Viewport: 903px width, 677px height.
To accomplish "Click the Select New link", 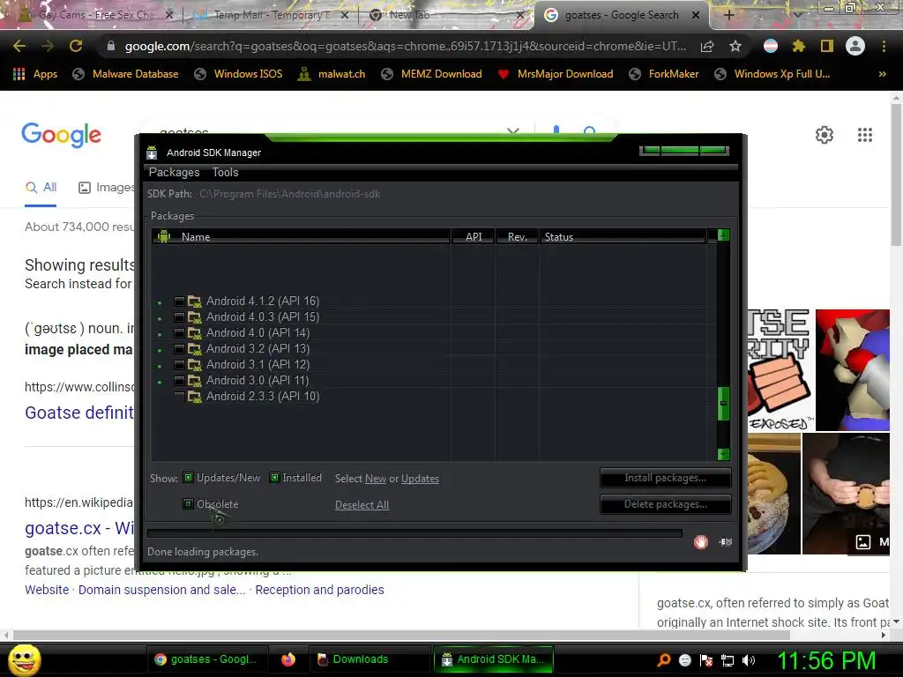I will coord(376,479).
